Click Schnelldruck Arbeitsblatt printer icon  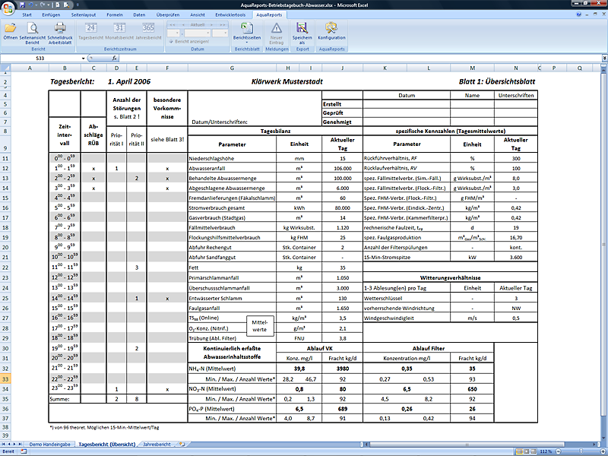(x=60, y=33)
